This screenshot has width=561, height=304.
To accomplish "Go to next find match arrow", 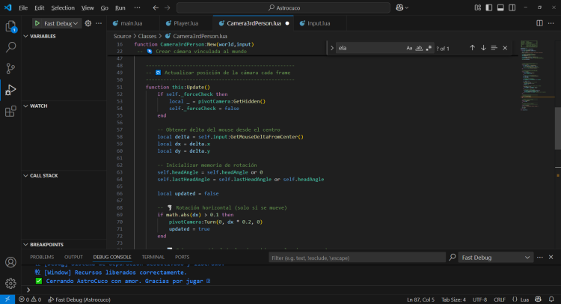I will 483,48.
